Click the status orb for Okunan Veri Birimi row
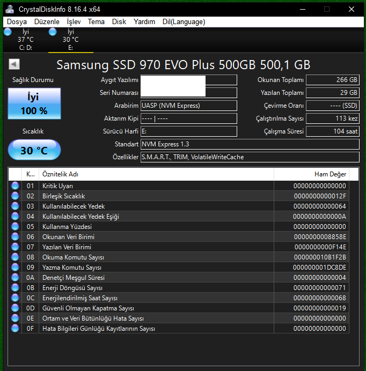The height and width of the screenshot is (371, 366). 15,236
